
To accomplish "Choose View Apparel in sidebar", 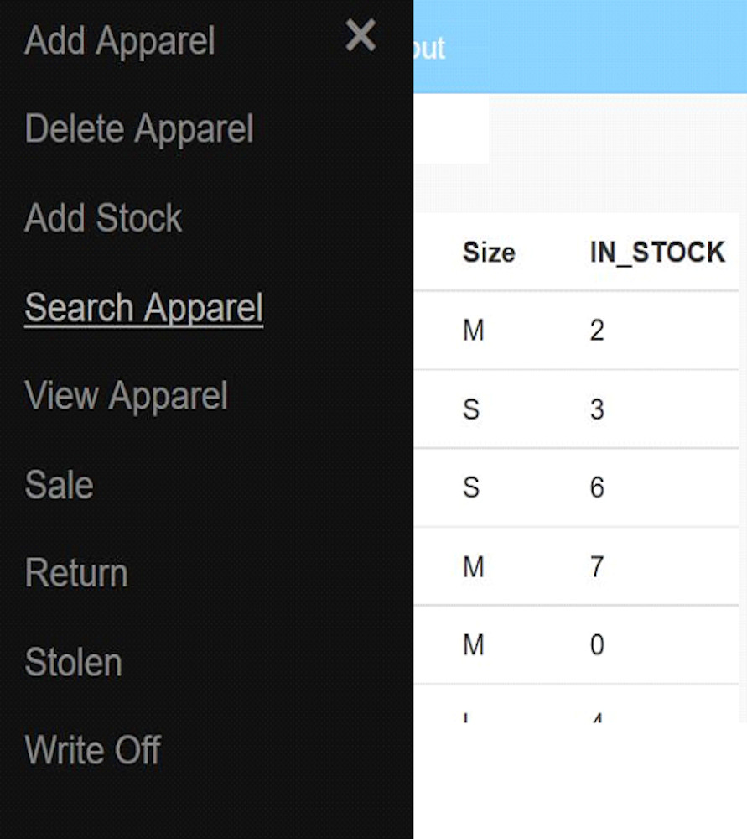I will (x=127, y=396).
